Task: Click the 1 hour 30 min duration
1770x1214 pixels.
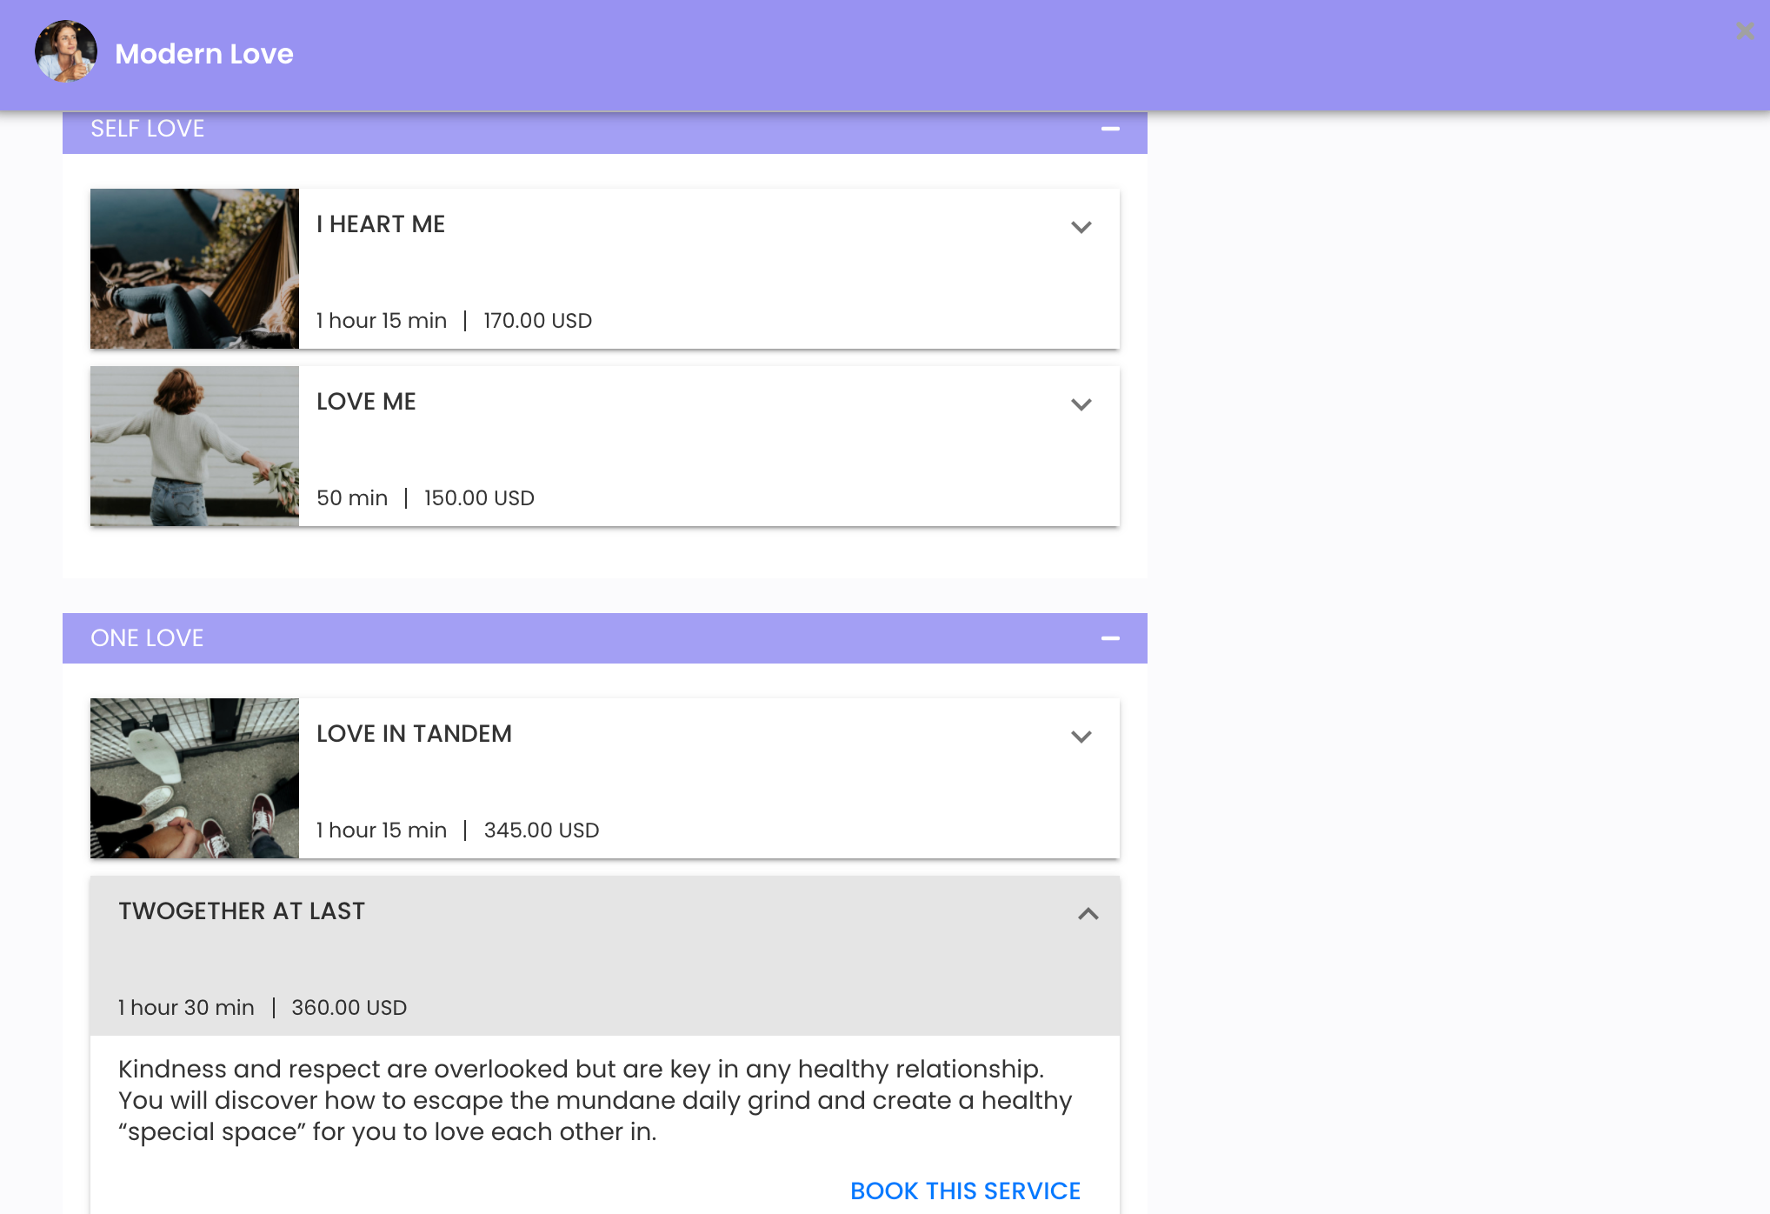Action: tap(186, 1008)
